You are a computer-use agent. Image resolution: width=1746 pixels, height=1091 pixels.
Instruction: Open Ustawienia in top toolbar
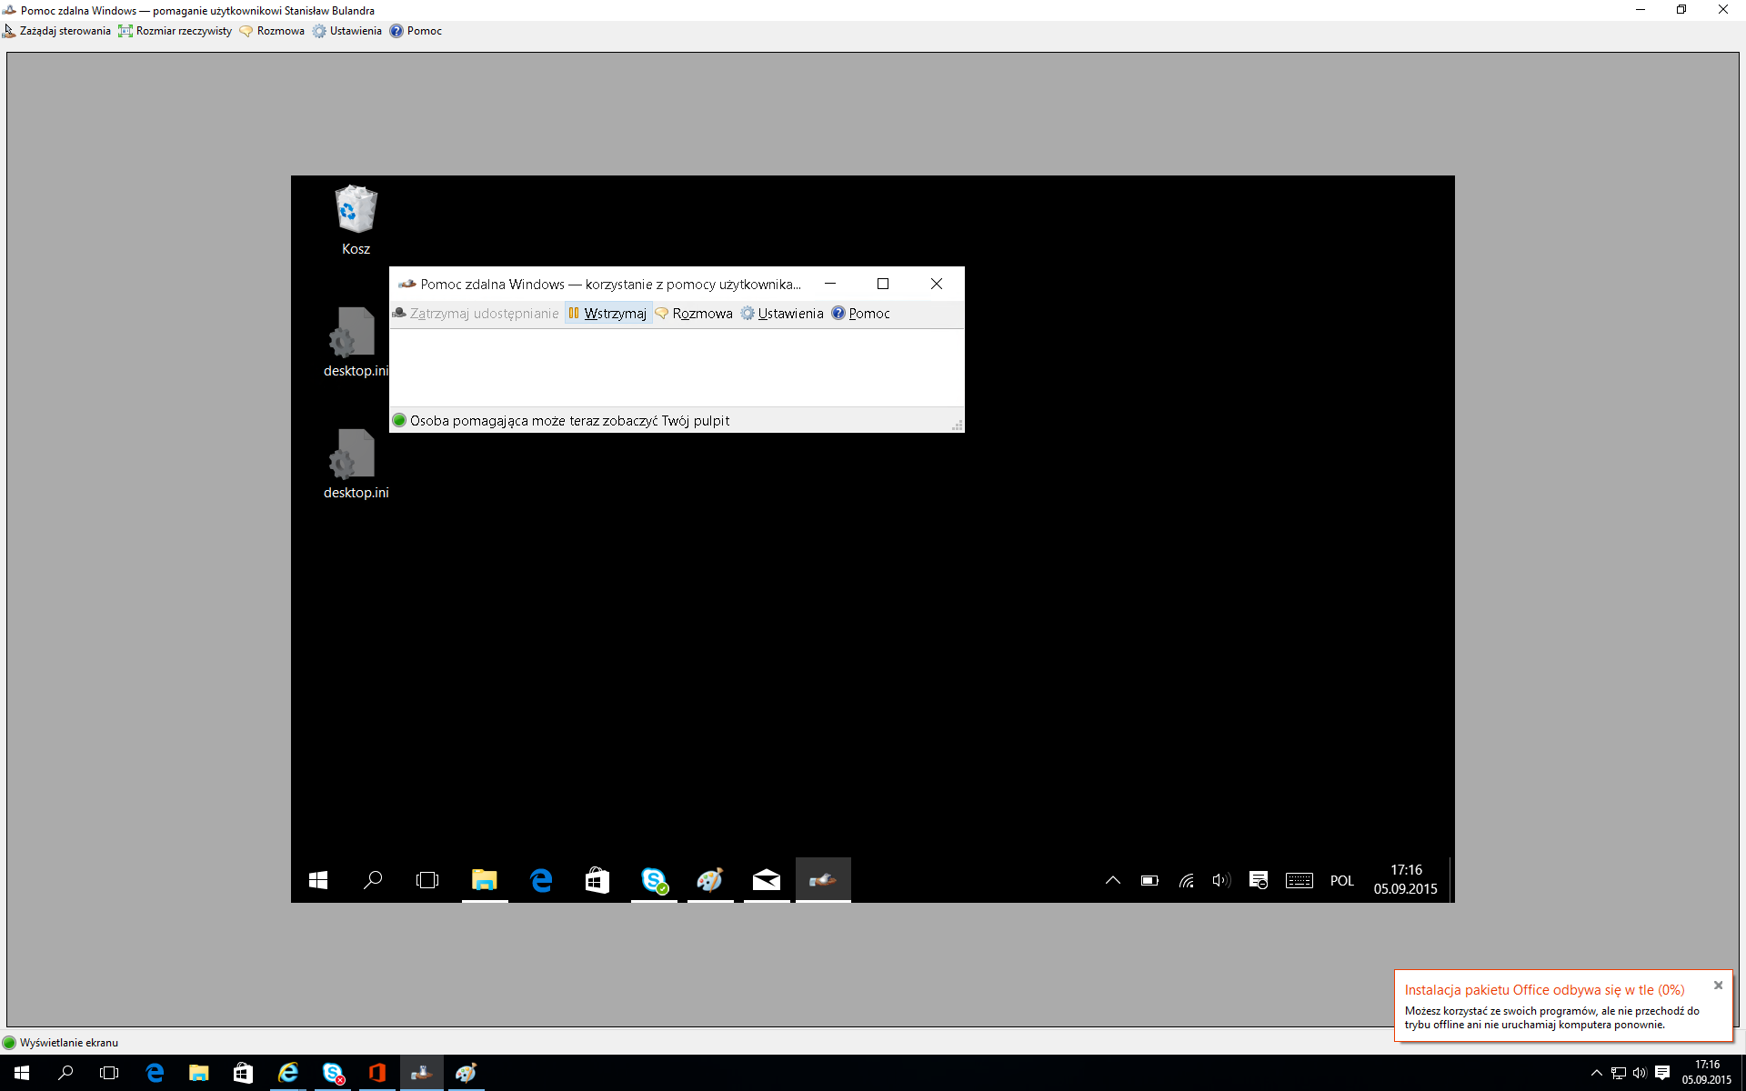[347, 31]
